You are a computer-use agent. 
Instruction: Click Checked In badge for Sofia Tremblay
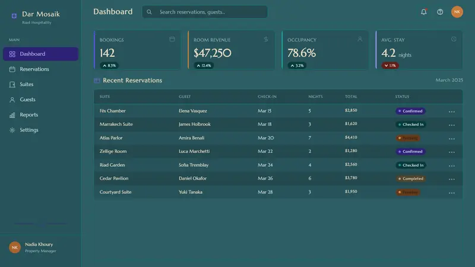(411, 165)
